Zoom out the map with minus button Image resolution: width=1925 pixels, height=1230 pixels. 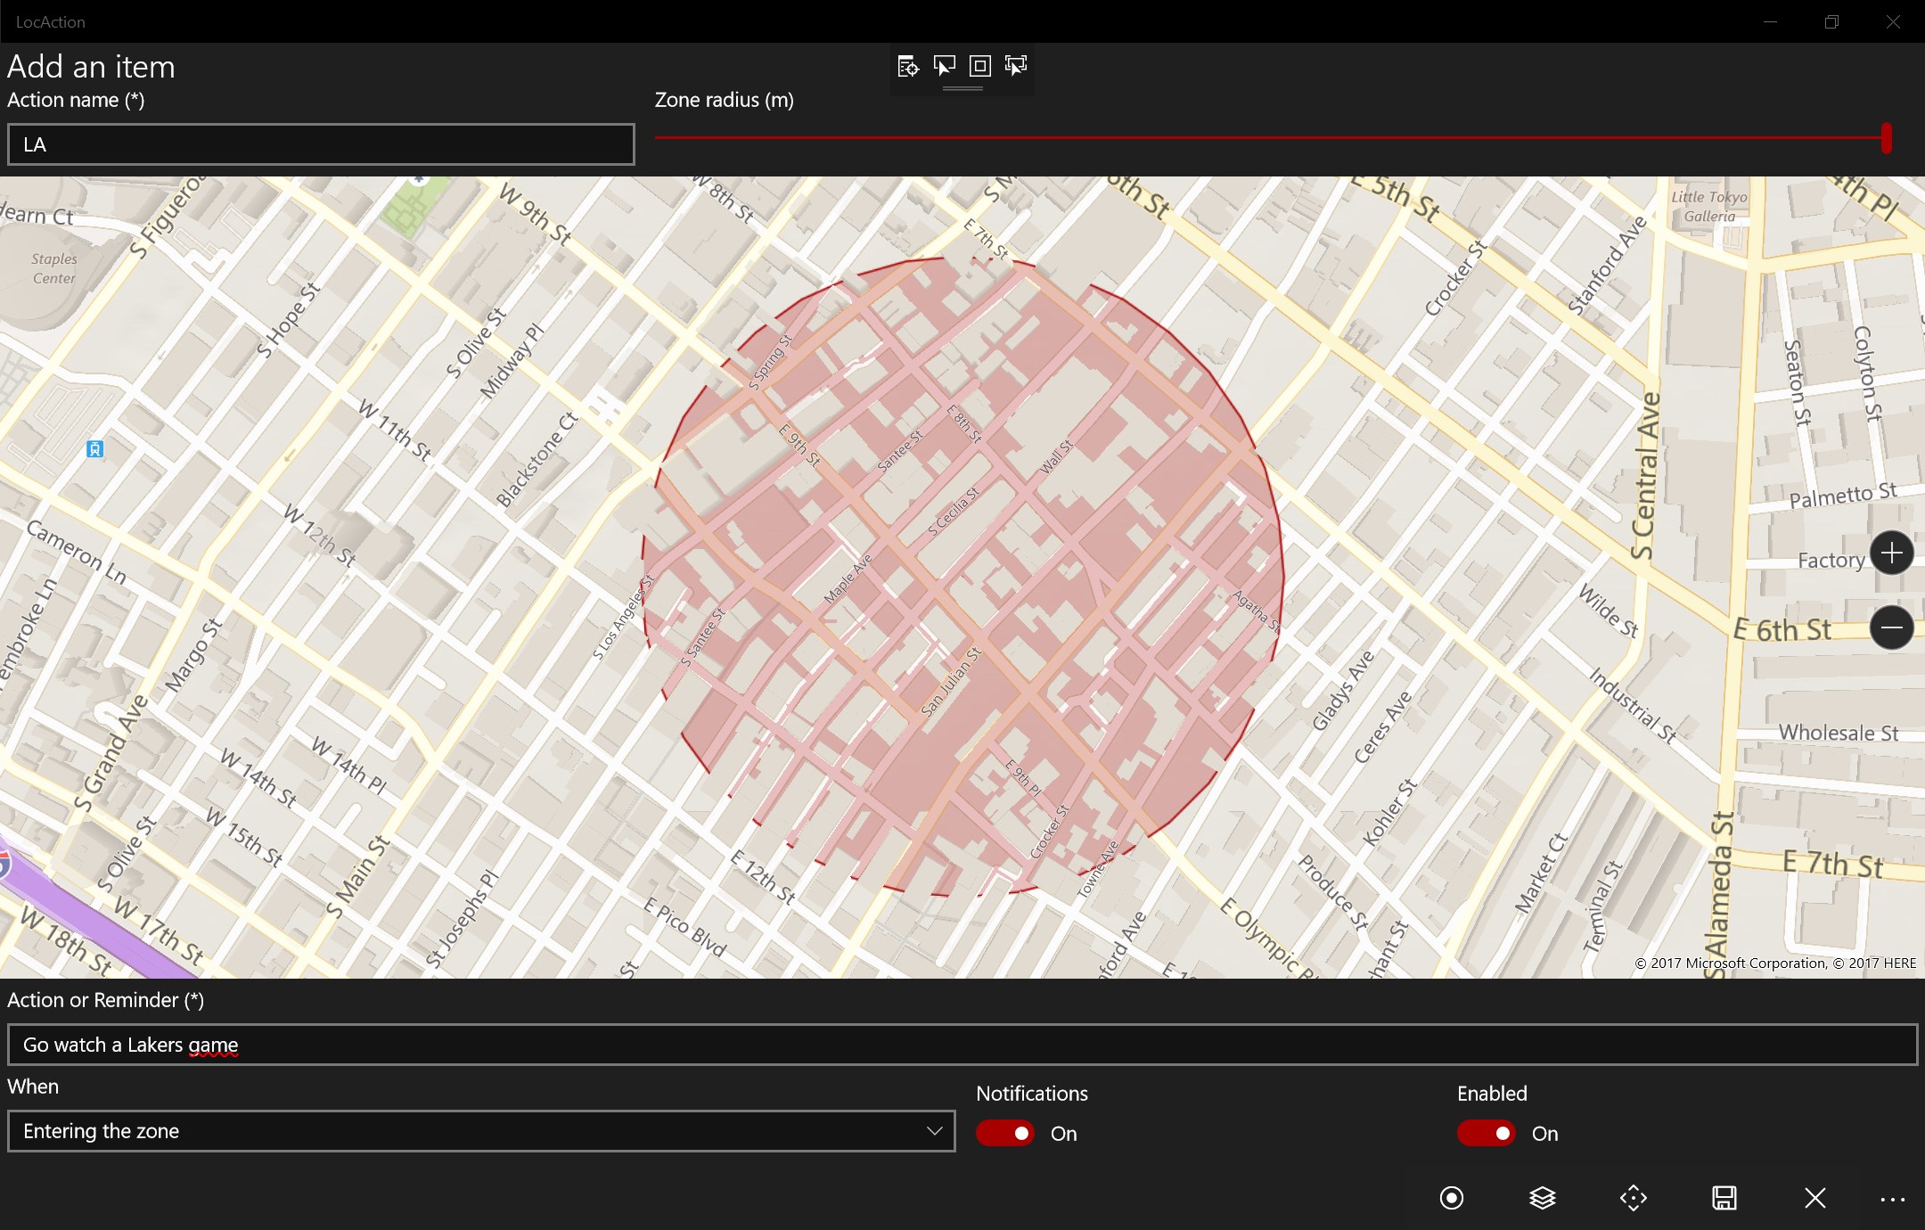click(x=1891, y=628)
